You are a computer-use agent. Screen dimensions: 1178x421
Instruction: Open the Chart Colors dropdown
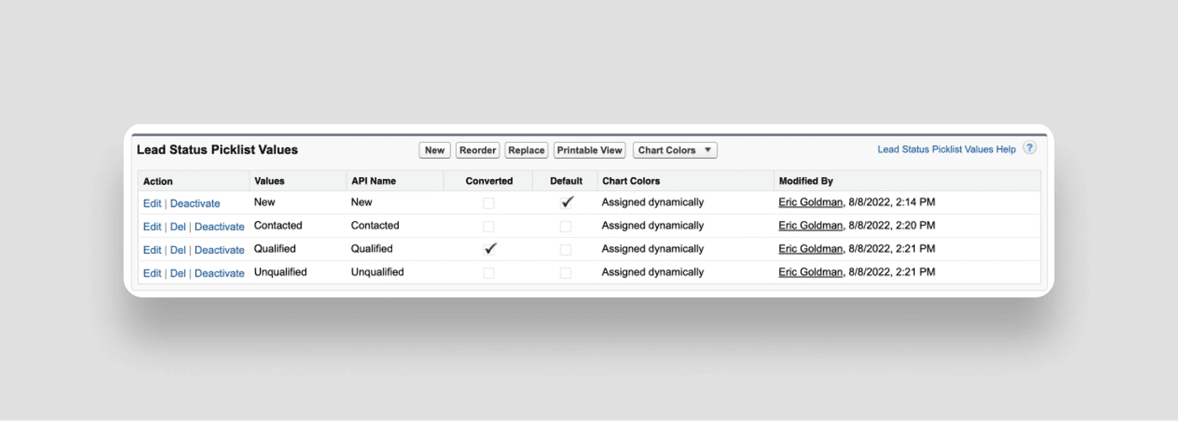coord(675,150)
